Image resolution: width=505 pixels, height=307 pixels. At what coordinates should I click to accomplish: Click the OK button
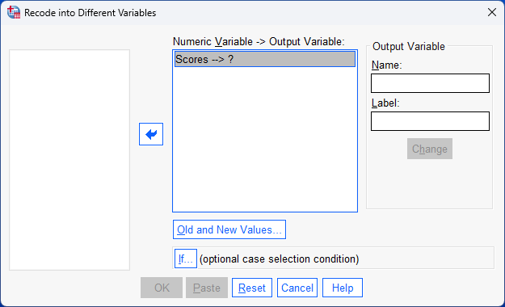[162, 288]
